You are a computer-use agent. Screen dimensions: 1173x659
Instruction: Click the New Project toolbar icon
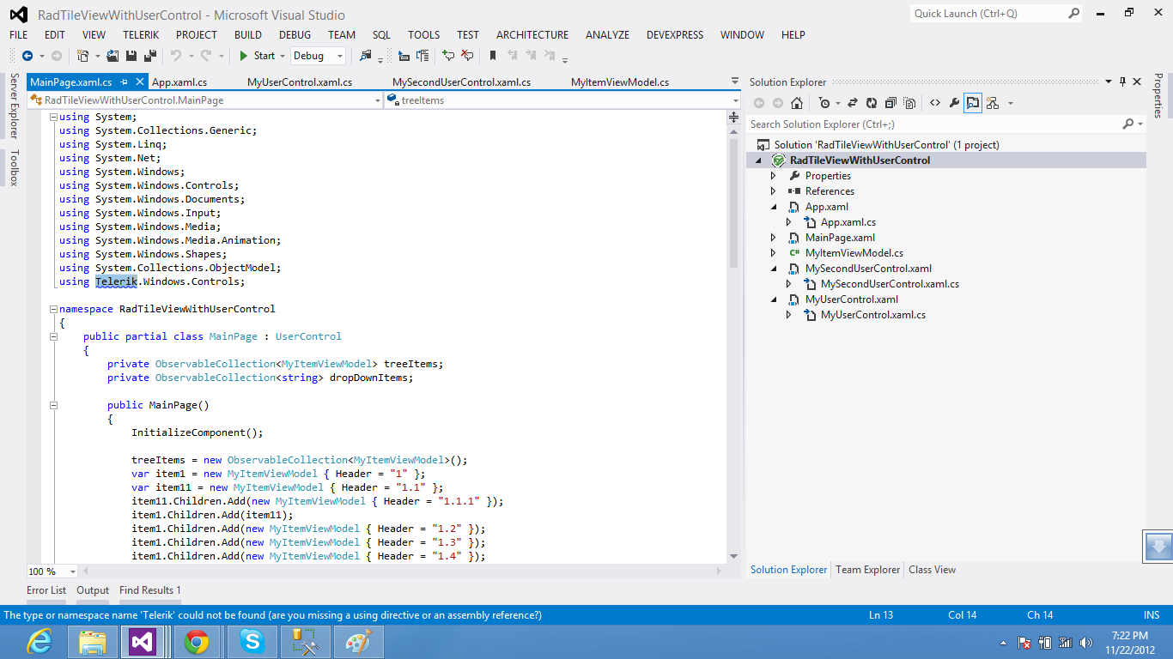pos(83,56)
